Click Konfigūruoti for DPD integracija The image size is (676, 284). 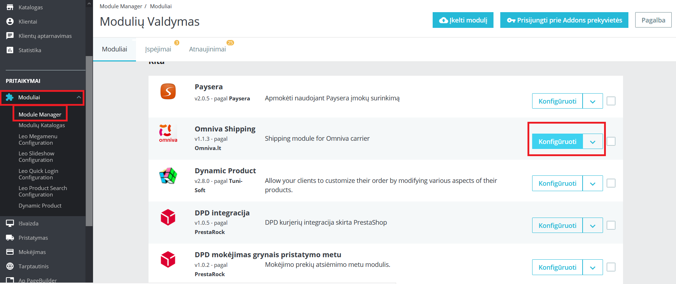[558, 225]
